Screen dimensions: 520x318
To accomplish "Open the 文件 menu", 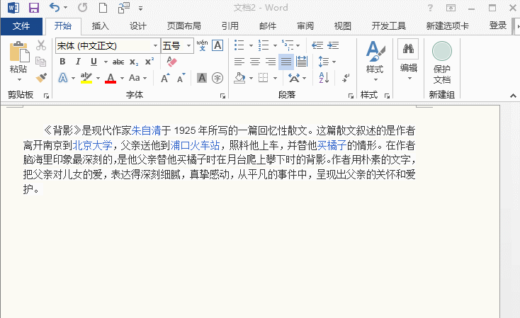I will point(21,26).
